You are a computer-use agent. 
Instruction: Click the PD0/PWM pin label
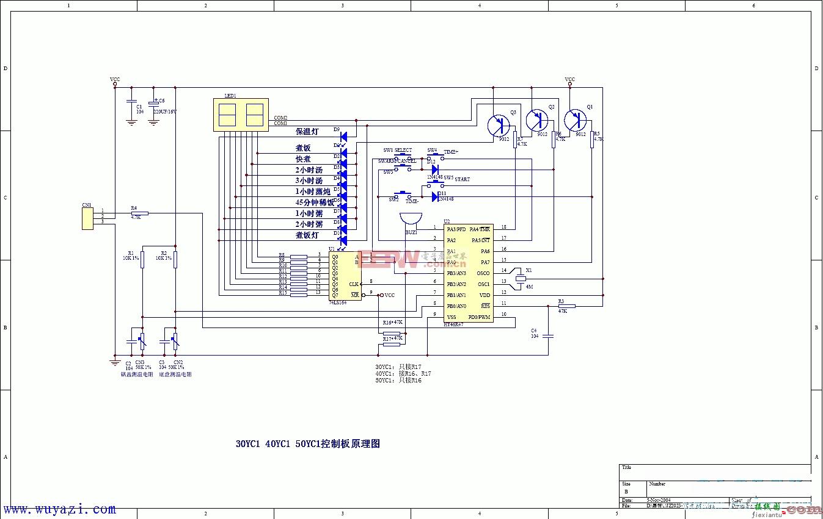pyautogui.click(x=480, y=317)
